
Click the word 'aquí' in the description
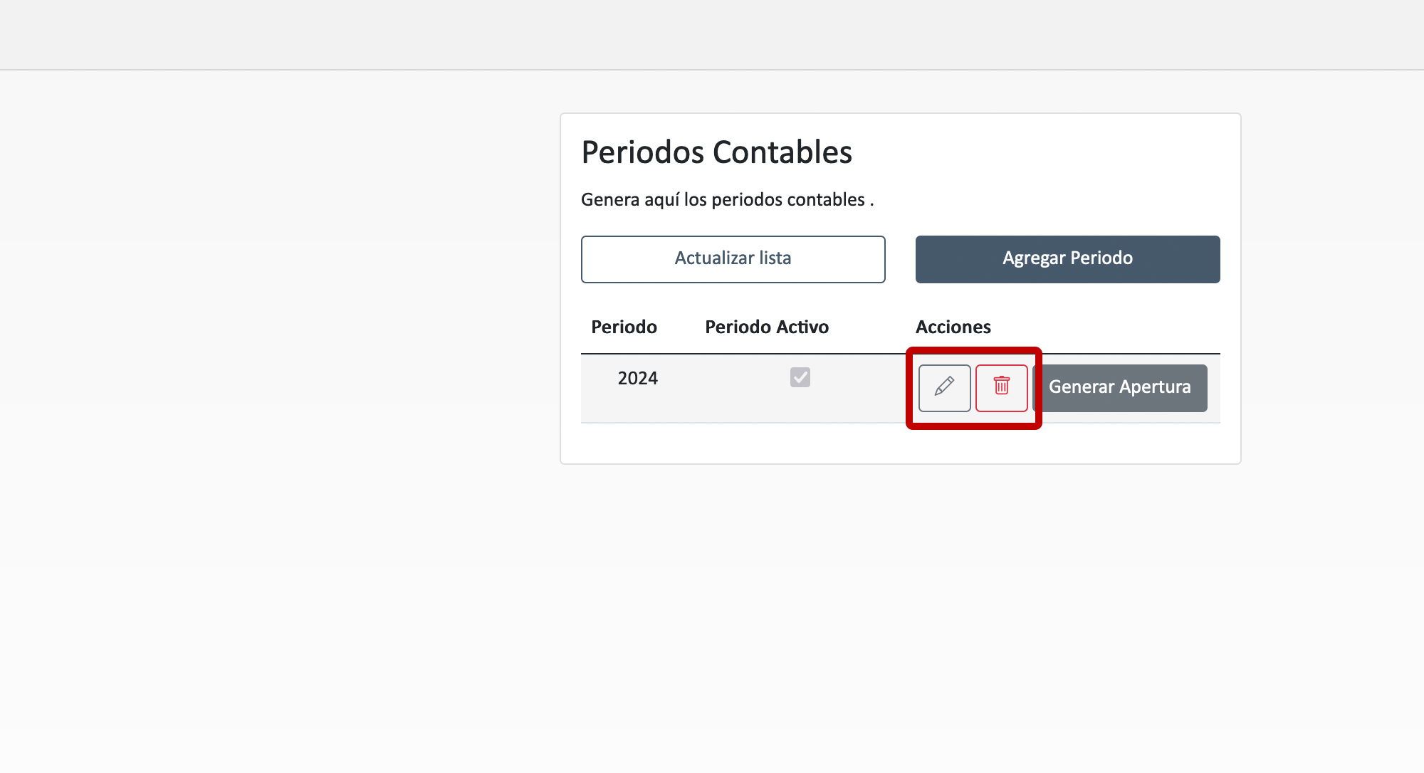(x=661, y=200)
